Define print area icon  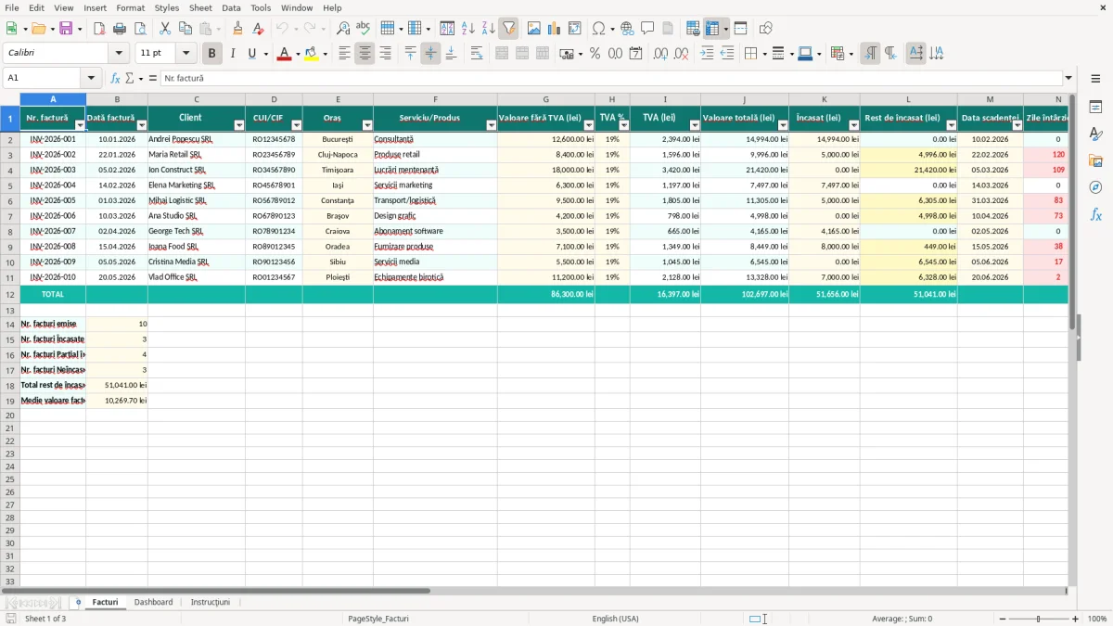693,29
